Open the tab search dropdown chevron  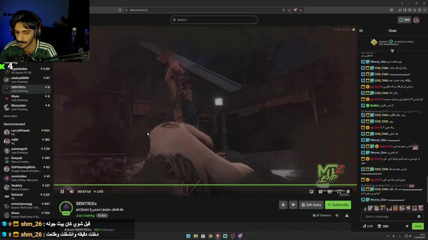click(x=402, y=3)
